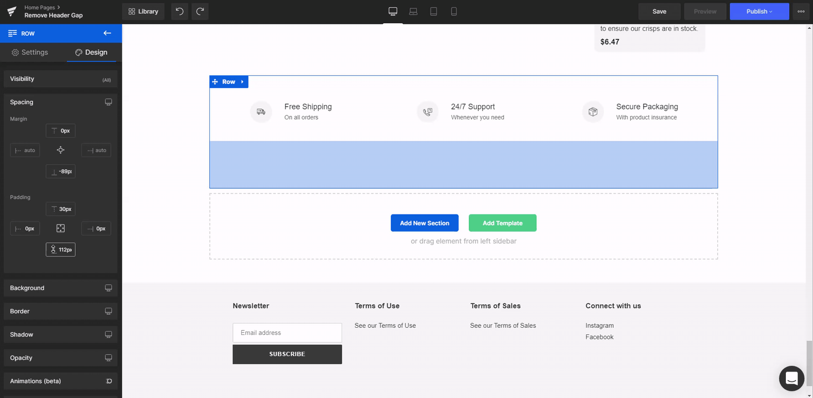Switch to the Settings tab

click(30, 52)
